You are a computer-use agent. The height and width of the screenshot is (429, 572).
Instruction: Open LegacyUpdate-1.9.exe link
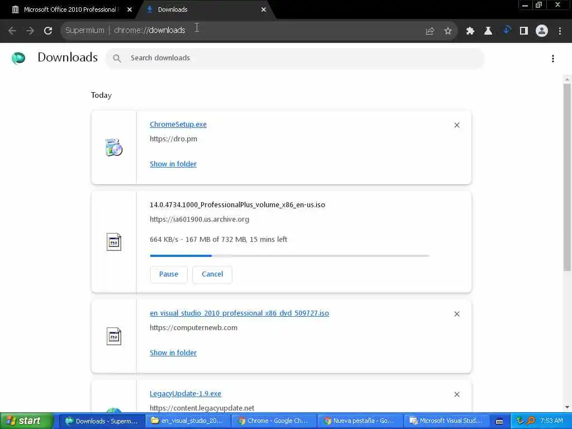(185, 394)
